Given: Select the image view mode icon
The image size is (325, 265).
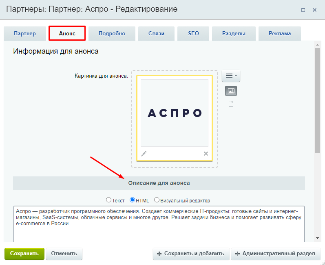Looking at the screenshot, I should (x=231, y=91).
